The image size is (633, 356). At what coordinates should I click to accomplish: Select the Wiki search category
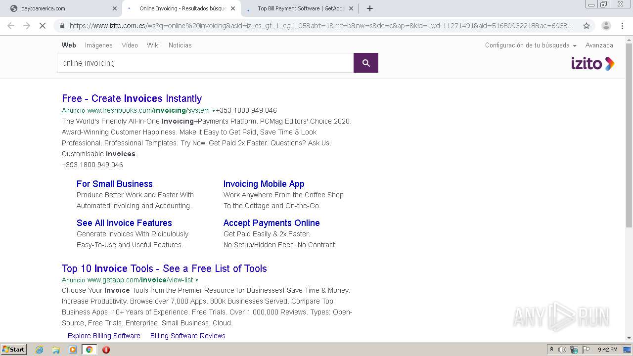tap(153, 45)
